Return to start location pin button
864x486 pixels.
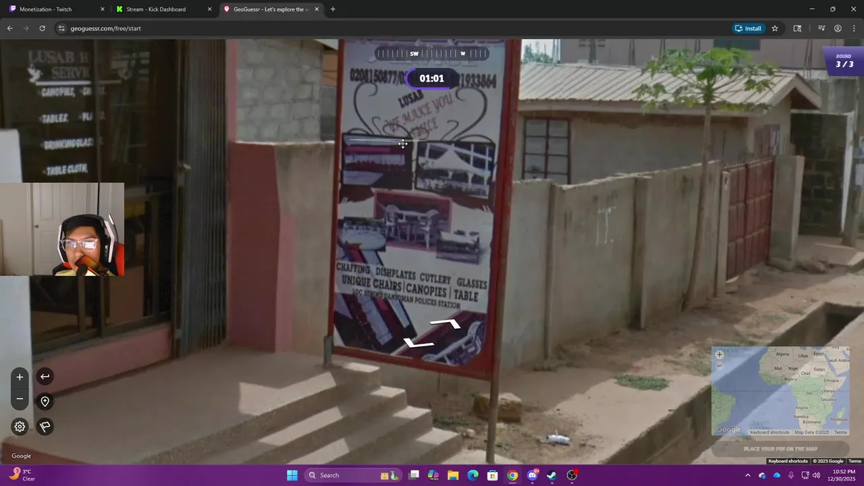coord(45,402)
